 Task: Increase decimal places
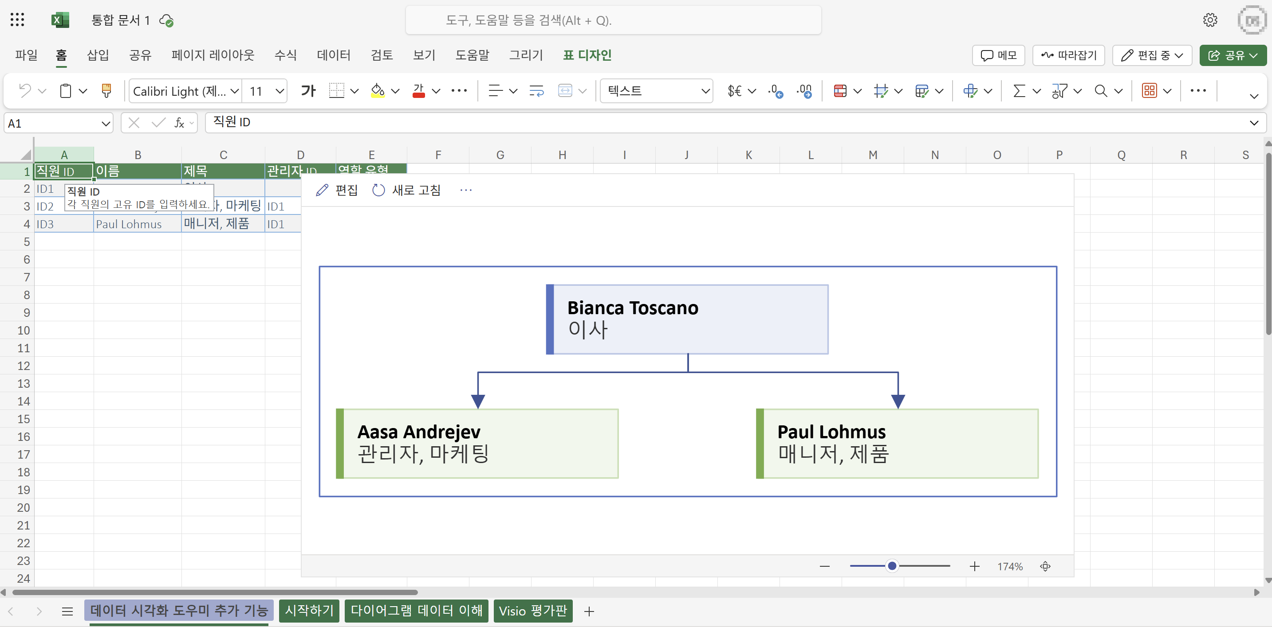click(x=804, y=91)
